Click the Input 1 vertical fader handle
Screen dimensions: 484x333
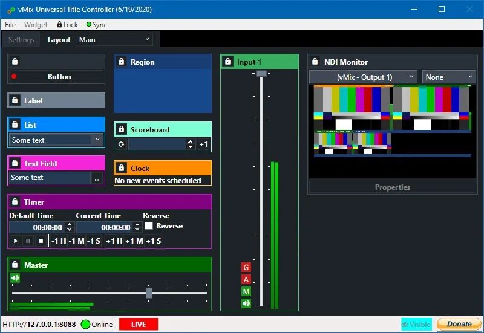pos(261,73)
